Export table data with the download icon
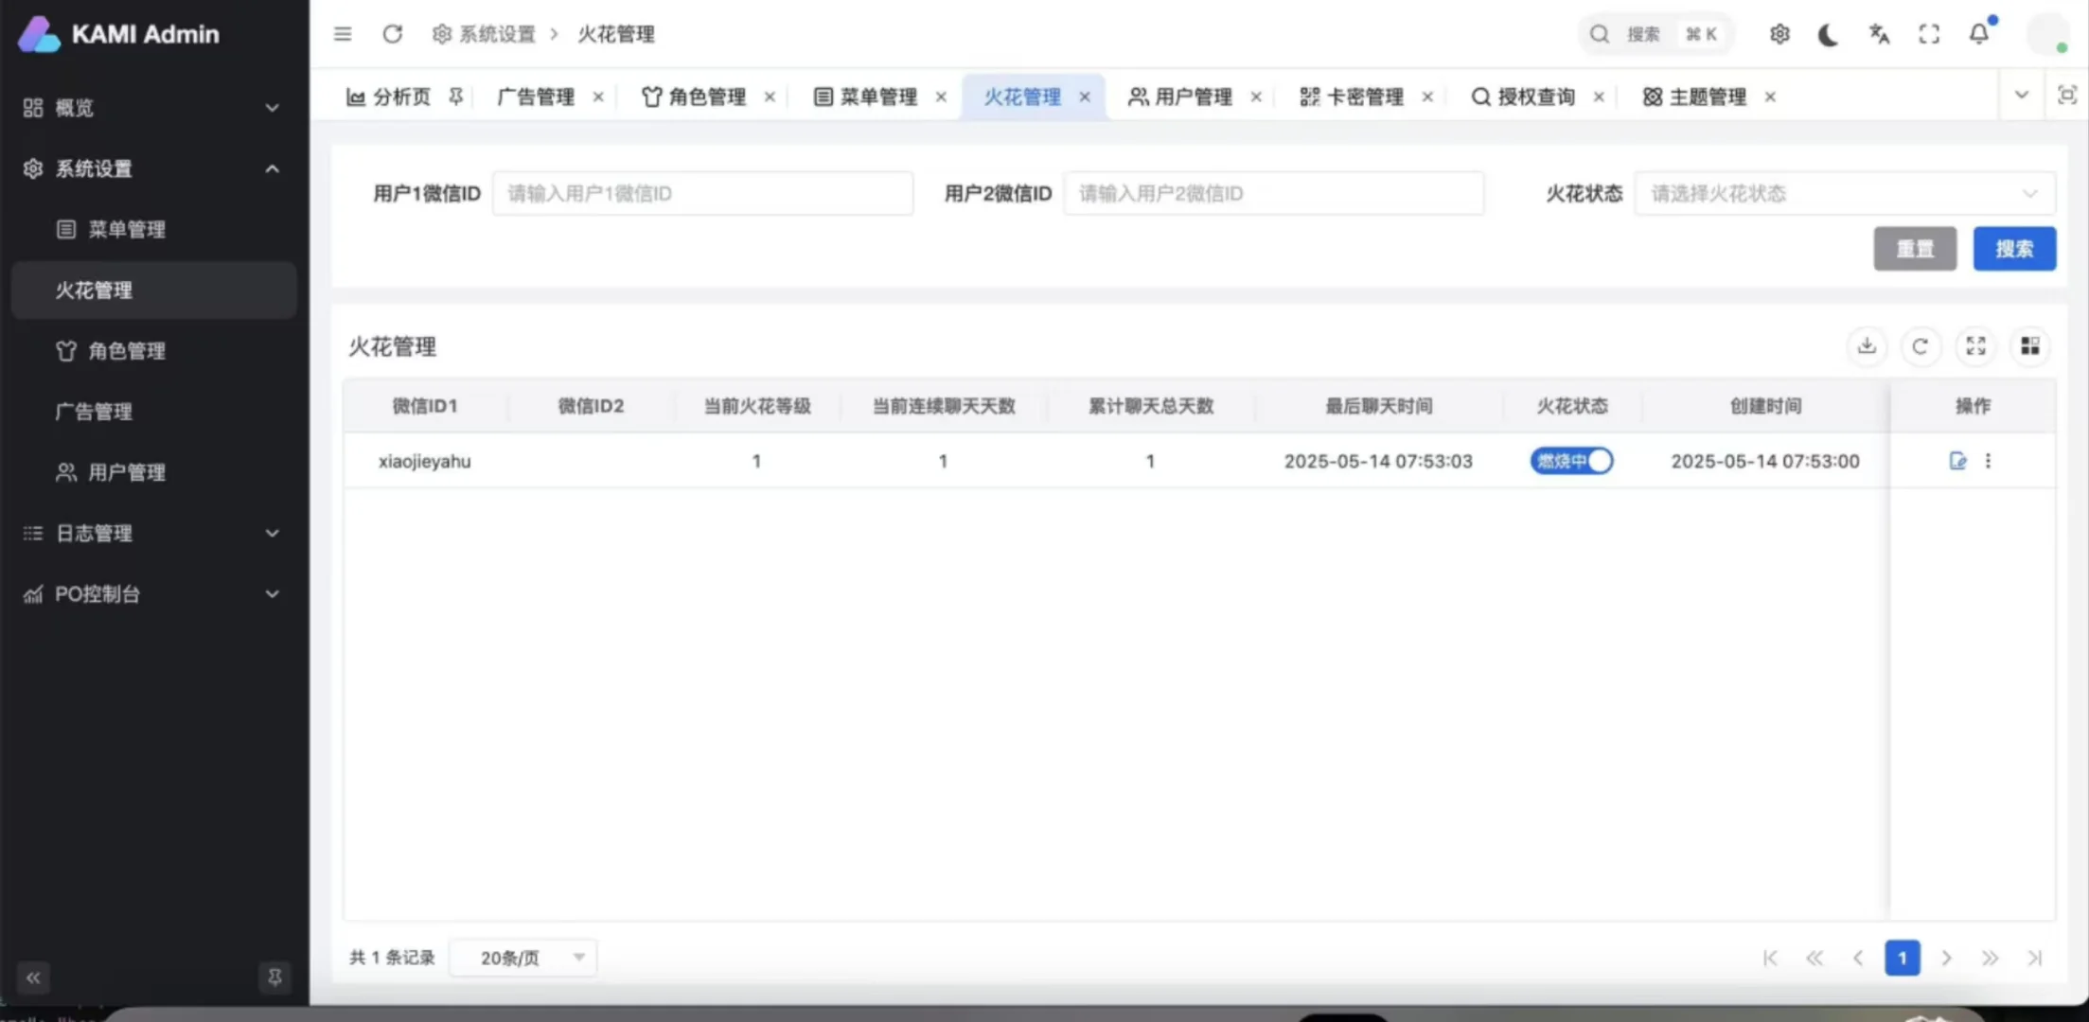The height and width of the screenshot is (1022, 2089). click(x=1866, y=346)
